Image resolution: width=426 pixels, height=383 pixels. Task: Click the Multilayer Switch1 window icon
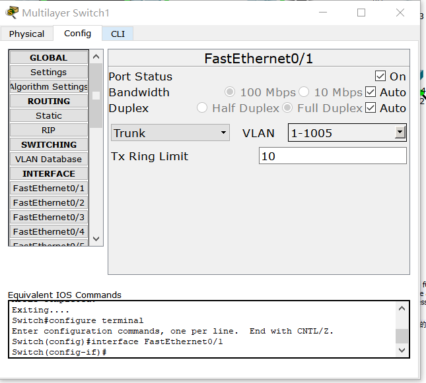[x=12, y=13]
